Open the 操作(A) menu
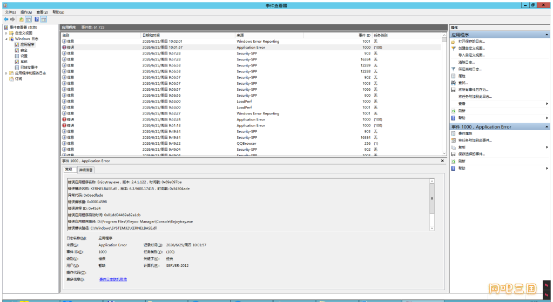This screenshot has height=302, width=553. click(26, 12)
